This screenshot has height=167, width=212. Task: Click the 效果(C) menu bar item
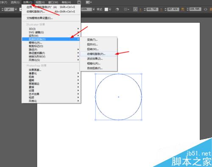(28, 2)
